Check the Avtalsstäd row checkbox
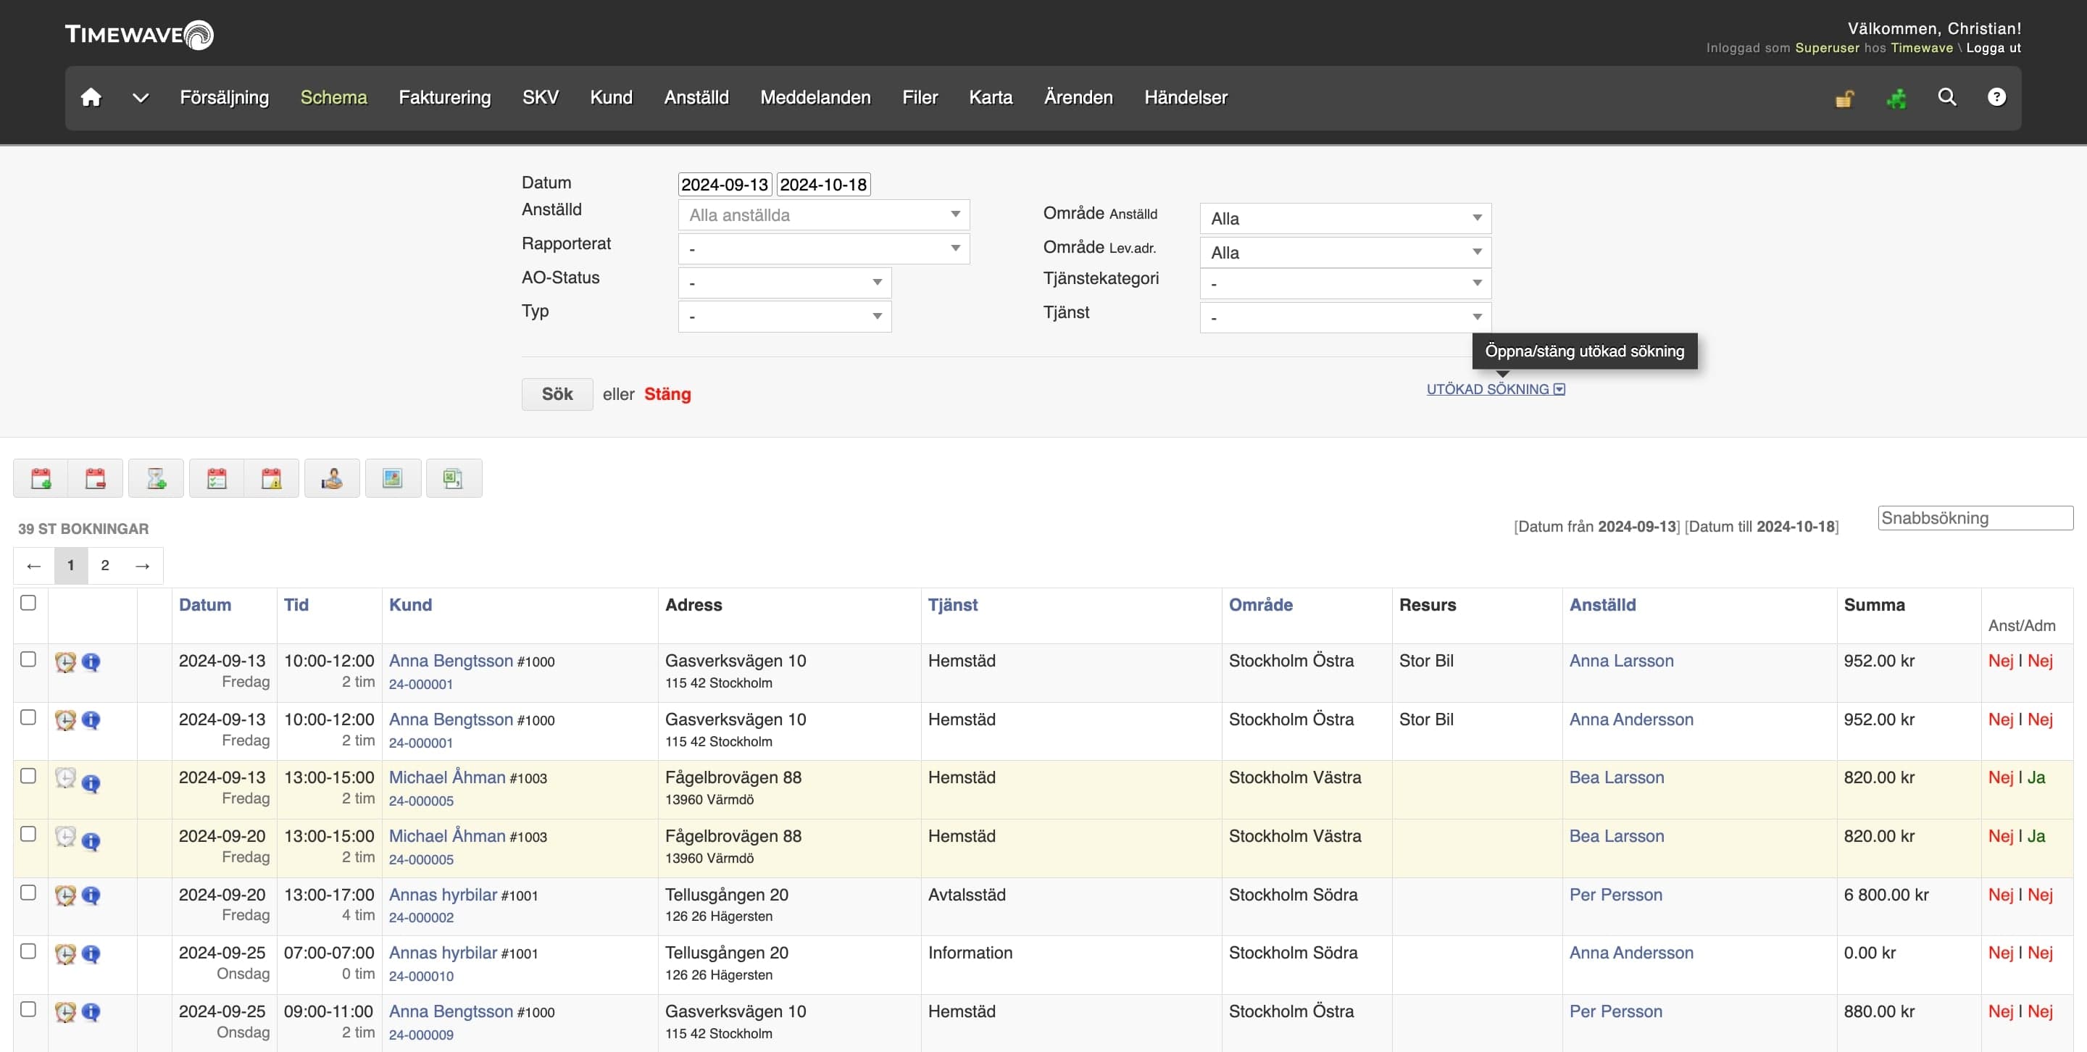Image resolution: width=2087 pixels, height=1052 pixels. click(x=28, y=893)
